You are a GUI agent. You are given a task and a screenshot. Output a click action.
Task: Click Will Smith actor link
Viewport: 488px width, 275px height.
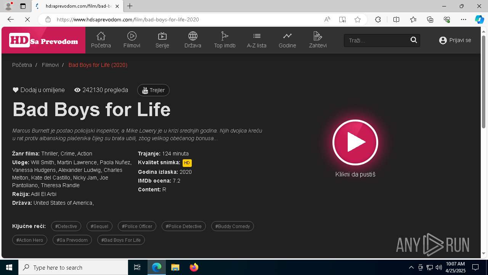click(42, 162)
